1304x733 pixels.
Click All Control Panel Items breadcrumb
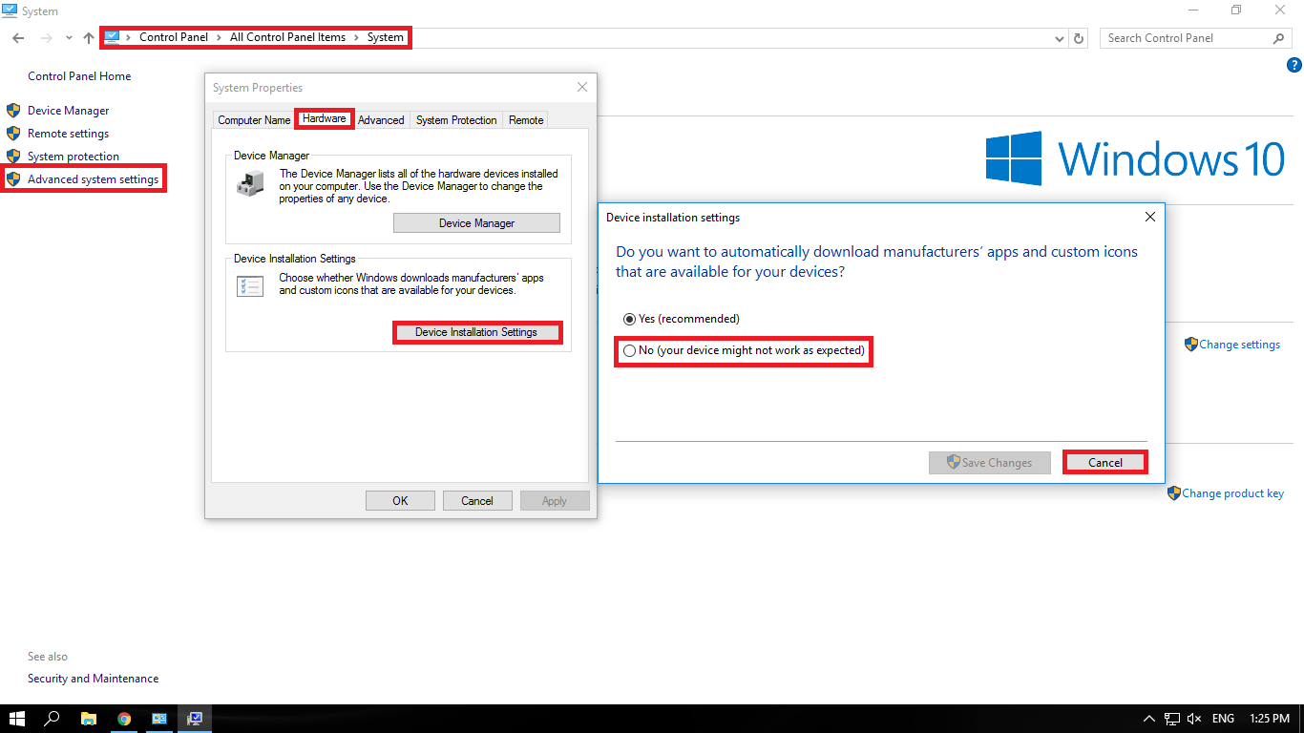[x=287, y=38]
